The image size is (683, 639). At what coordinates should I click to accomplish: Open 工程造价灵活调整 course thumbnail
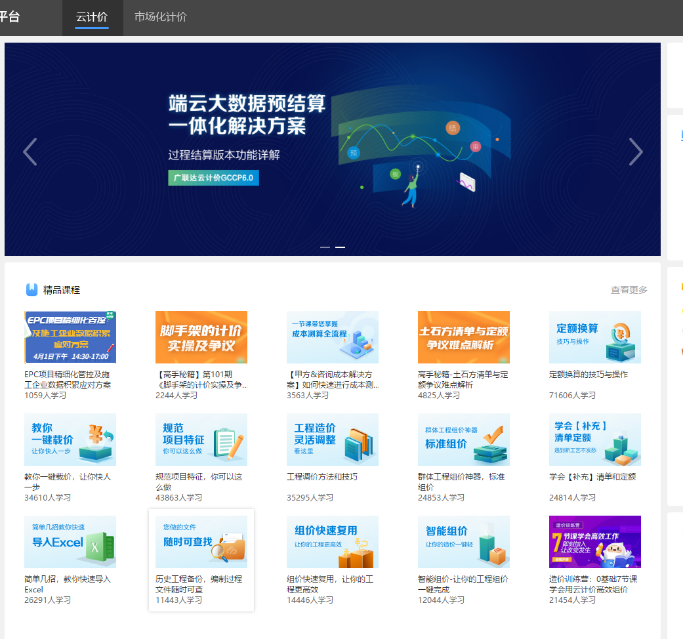333,440
